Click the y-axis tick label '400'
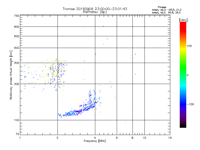This screenshot has width=200, height=150. point(16,48)
